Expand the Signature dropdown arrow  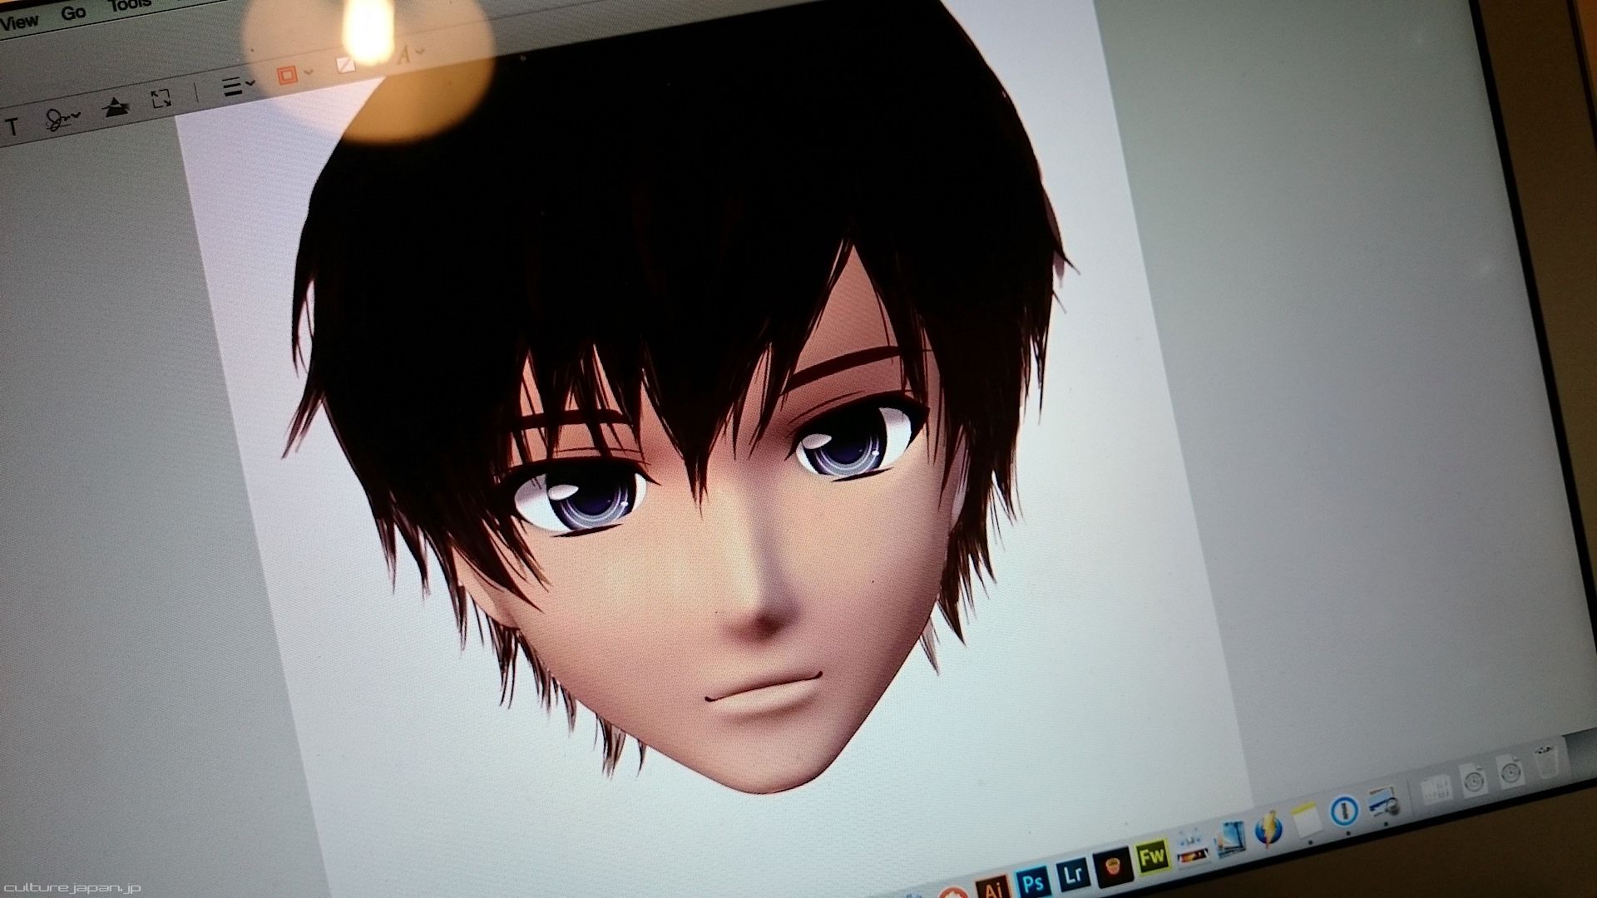[x=77, y=115]
